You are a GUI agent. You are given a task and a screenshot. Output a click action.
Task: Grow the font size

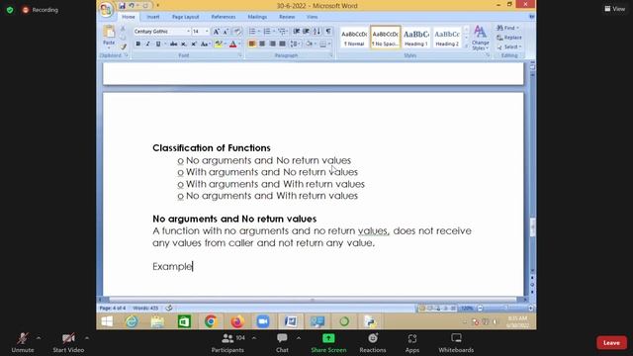tap(217, 32)
